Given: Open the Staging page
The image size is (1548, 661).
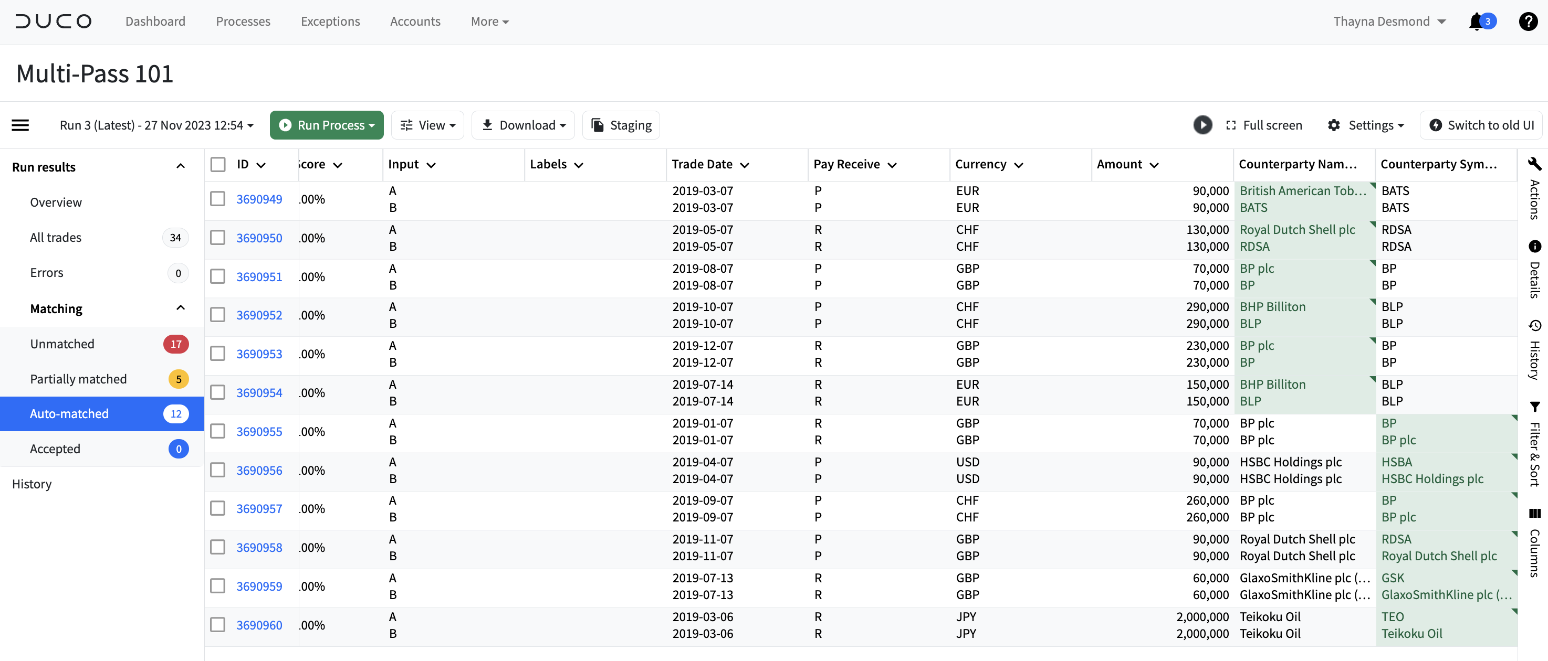Looking at the screenshot, I should tap(621, 125).
